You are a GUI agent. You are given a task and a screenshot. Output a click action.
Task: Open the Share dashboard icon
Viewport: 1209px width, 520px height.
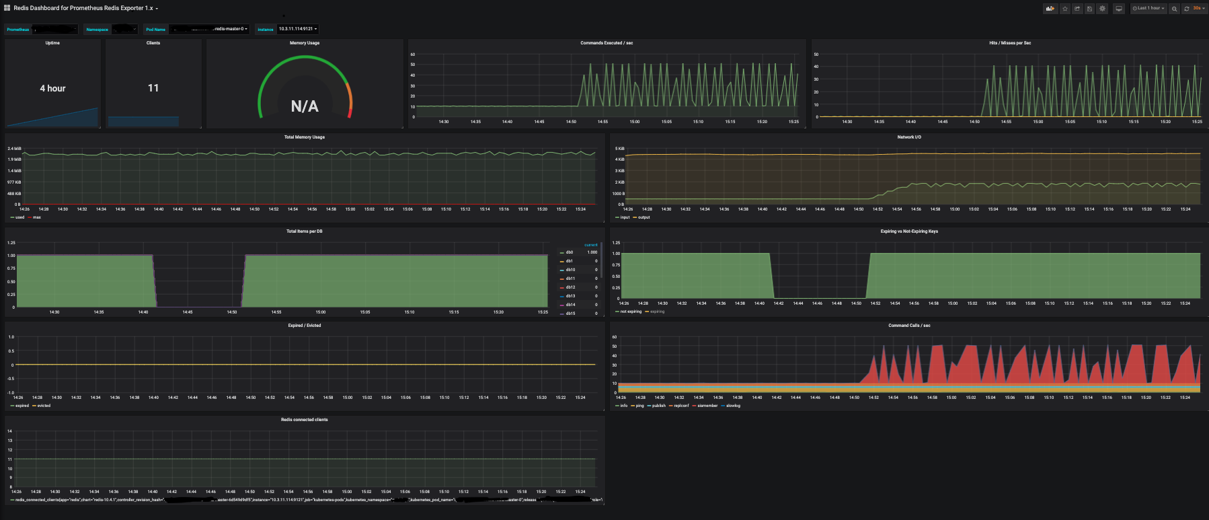1077,9
